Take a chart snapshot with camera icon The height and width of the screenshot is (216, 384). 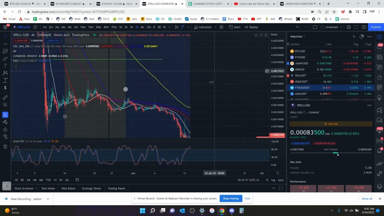(364, 27)
